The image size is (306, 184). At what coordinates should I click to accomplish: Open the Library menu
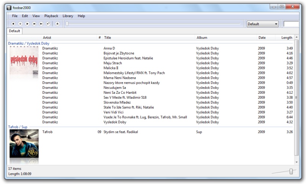click(68, 16)
